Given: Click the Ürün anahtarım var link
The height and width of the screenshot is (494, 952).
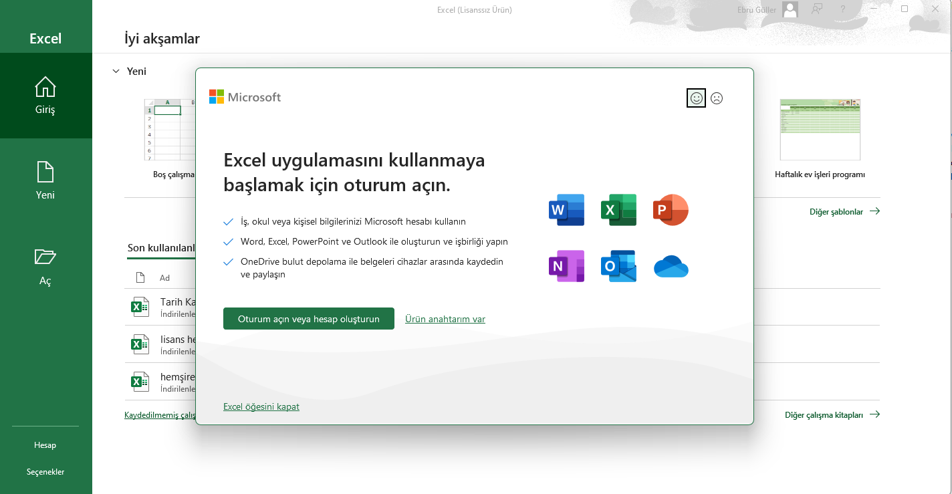Looking at the screenshot, I should coord(445,319).
